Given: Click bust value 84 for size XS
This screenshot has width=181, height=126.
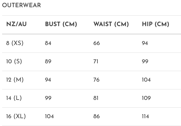Looking at the screenshot, I should [48, 43].
